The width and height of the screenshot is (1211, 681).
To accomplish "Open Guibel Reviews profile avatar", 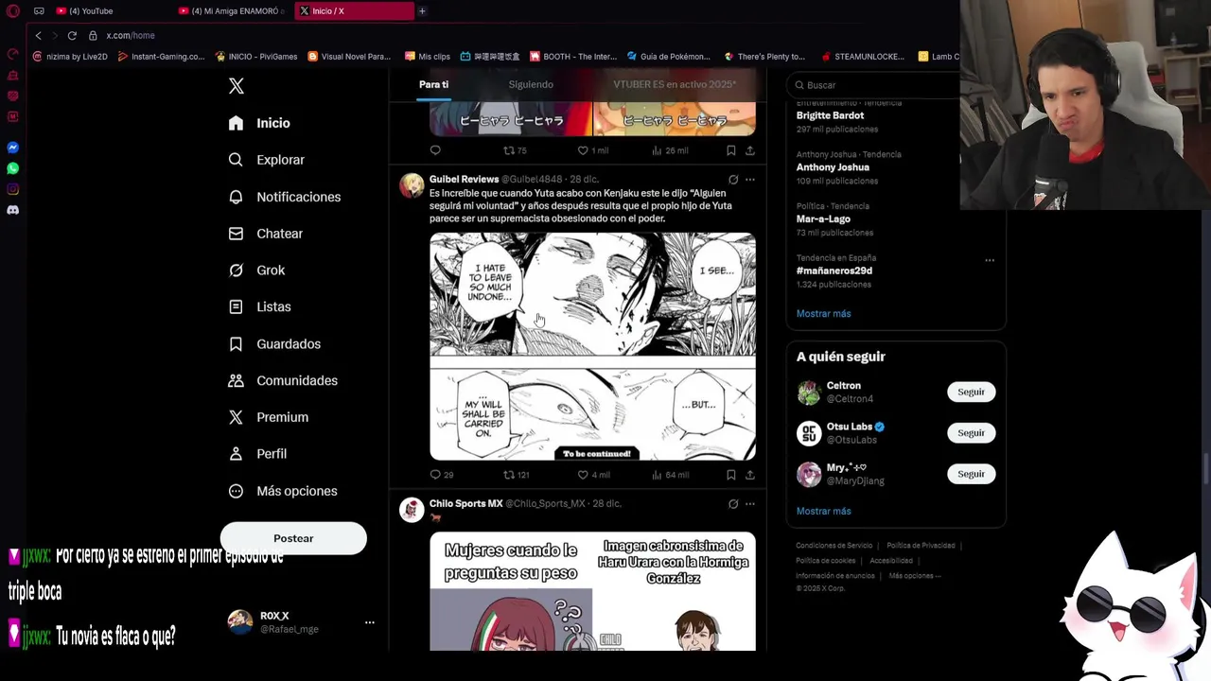I will tap(412, 185).
